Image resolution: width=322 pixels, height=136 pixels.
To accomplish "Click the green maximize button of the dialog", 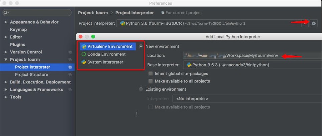I will (x=93, y=37).
